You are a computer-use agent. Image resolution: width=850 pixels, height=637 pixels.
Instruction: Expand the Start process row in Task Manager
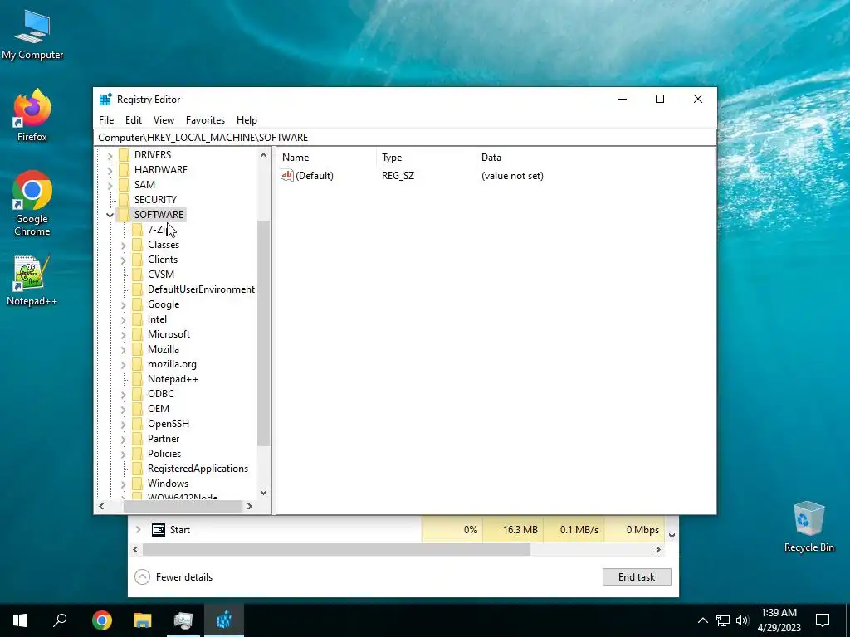click(139, 530)
